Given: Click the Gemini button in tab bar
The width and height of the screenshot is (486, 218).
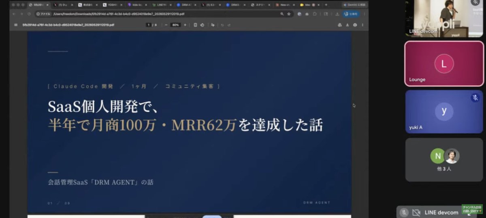Looking at the screenshot, I should (356, 5).
